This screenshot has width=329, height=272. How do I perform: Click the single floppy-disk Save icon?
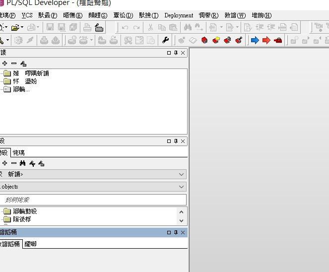[x=50, y=27]
